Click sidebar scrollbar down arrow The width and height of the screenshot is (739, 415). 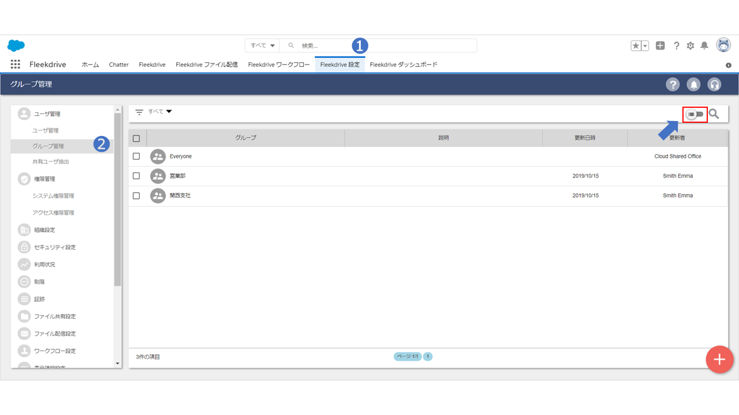(x=118, y=363)
